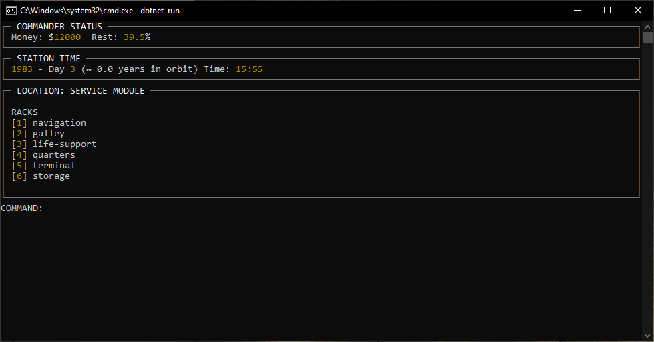Select the navigation rack entry
Viewport: 654px width, 342px height.
click(x=59, y=123)
